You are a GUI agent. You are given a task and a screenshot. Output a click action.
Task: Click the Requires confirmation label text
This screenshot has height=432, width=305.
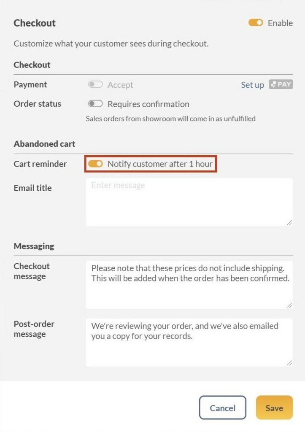click(148, 104)
